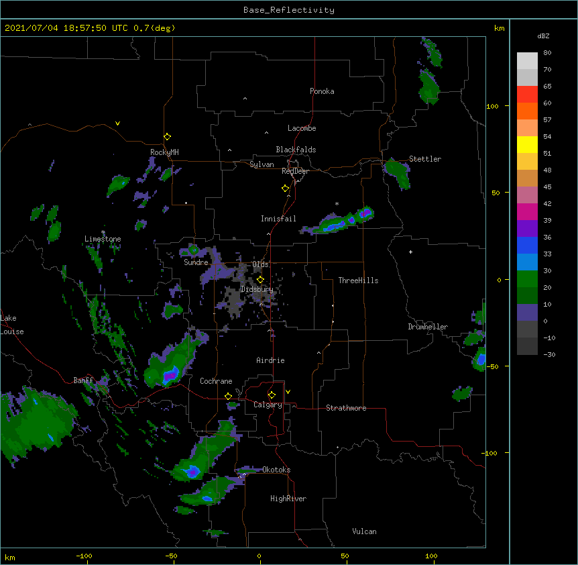Screen dimensions: 578x565
Task: Click the Blackfalds label
Action: (x=296, y=150)
